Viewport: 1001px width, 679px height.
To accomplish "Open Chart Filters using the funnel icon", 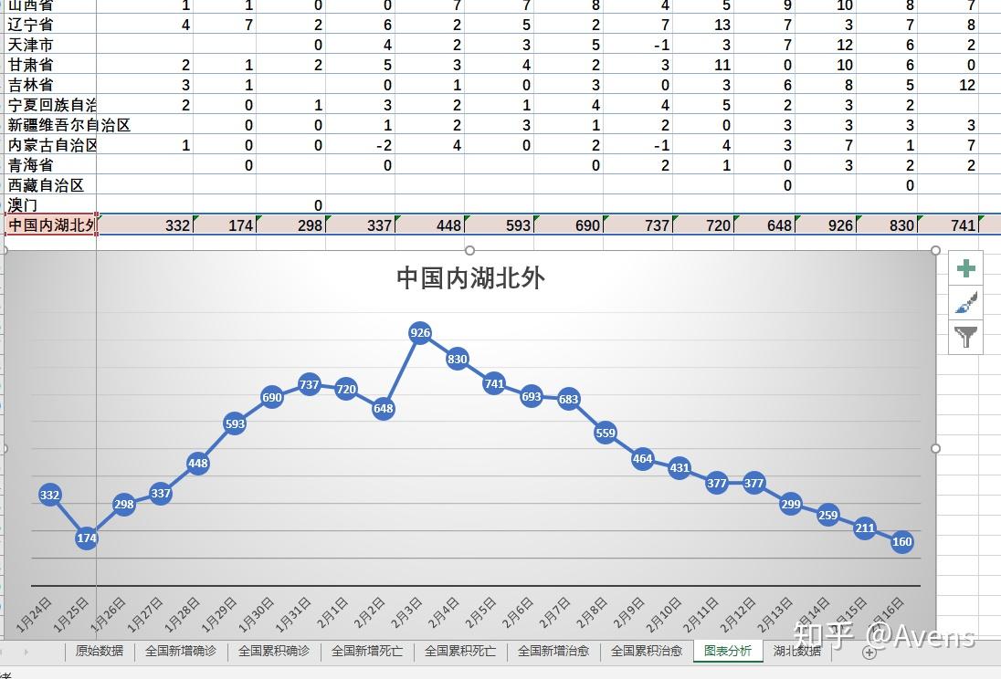I will tap(965, 337).
